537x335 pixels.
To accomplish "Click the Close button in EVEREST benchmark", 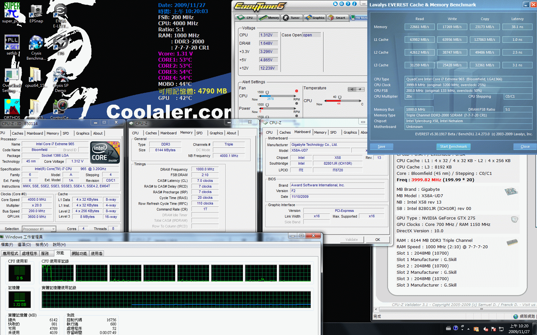I will [525, 146].
